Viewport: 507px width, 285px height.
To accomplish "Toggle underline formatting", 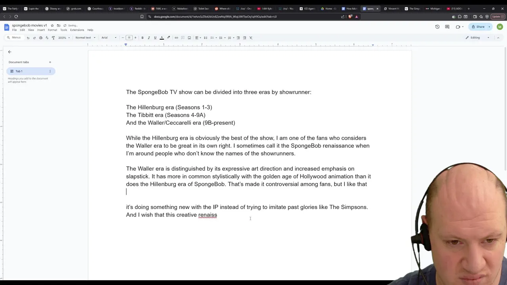I will pos(155,38).
